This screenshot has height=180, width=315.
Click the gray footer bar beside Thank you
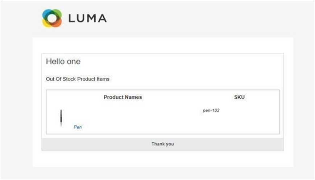221,144
